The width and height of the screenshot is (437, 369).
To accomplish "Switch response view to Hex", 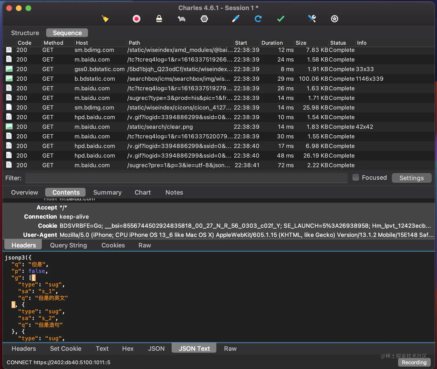I will [x=128, y=348].
